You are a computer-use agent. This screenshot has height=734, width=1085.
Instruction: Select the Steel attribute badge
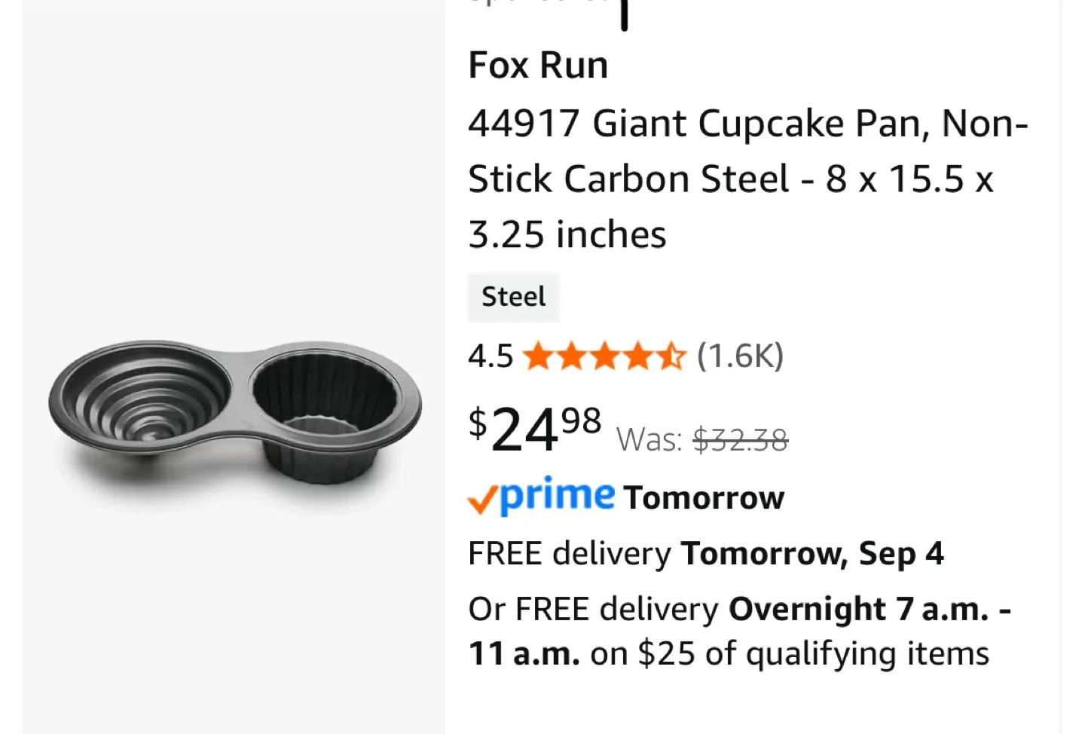coord(513,297)
